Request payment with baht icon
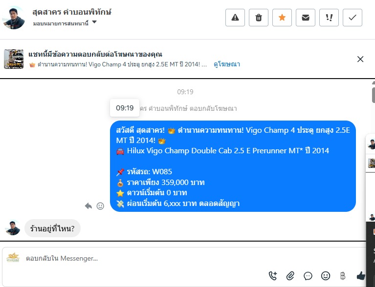 pos(343,276)
